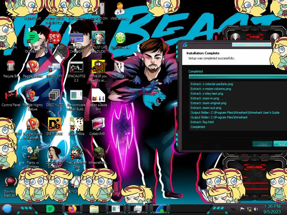Click the Wireshark 4.0.8 64-bit Setup title
The width and height of the screenshot is (287, 215).
pos(251,45)
